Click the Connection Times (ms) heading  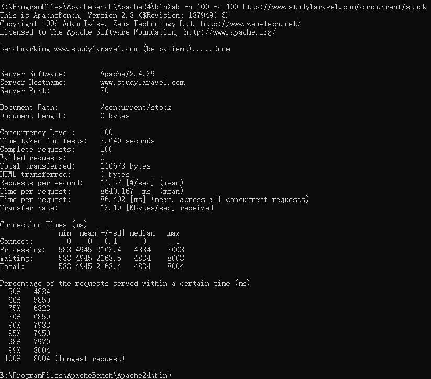(43, 225)
